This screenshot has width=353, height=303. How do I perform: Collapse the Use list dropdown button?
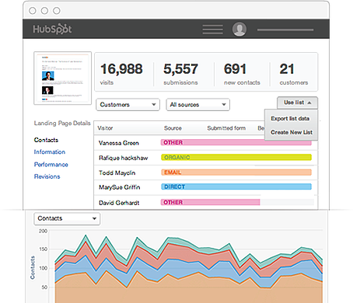[x=297, y=103]
